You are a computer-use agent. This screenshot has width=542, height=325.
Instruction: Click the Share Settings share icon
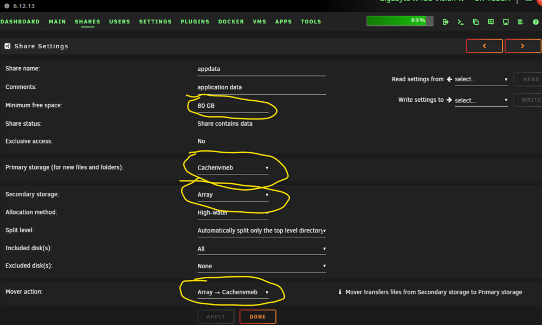7,46
